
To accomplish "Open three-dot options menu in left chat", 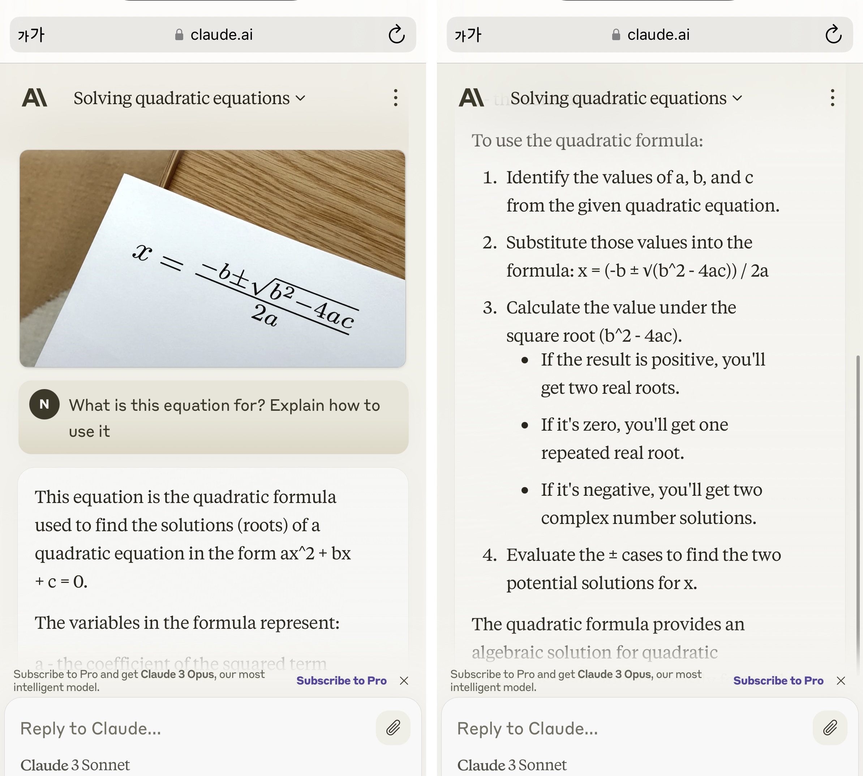I will (x=395, y=98).
